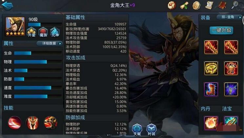This screenshot has width=244, height=138.
Task: Go back using the blue arrow
Action: [x=7, y=6]
